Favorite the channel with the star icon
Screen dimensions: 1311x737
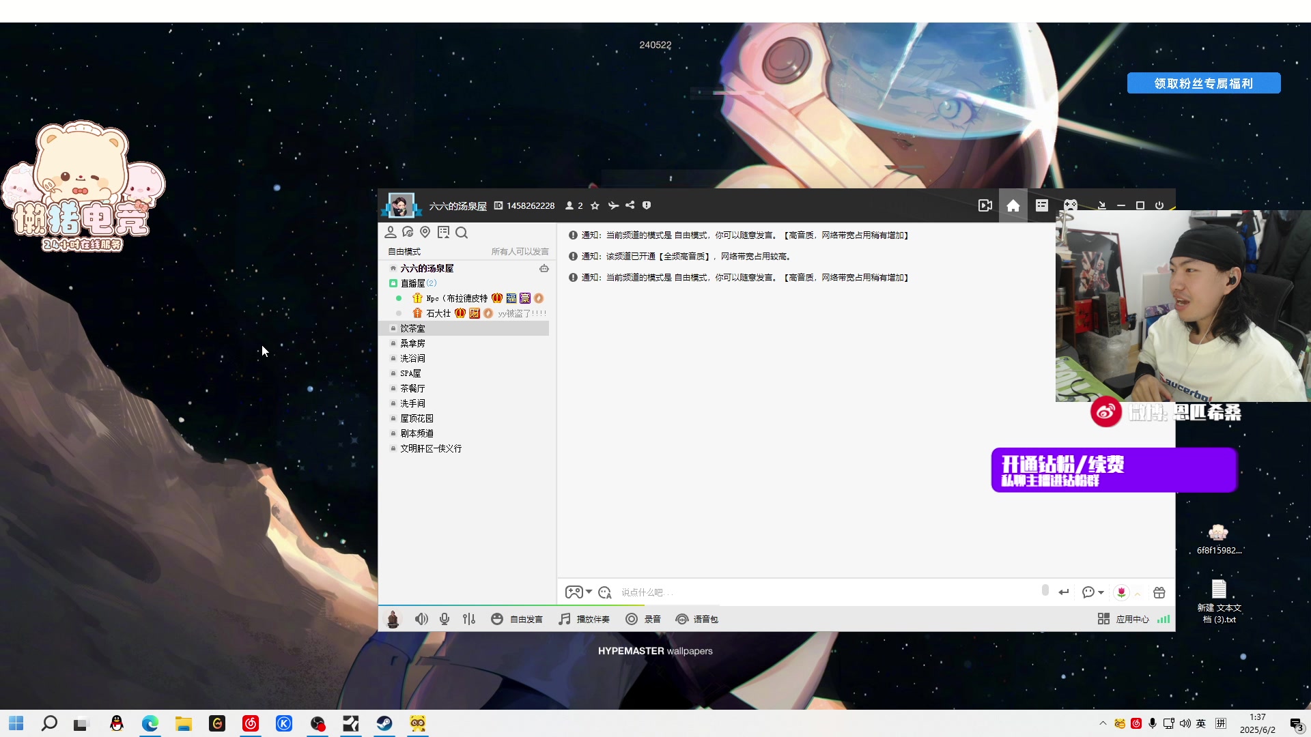click(x=595, y=205)
